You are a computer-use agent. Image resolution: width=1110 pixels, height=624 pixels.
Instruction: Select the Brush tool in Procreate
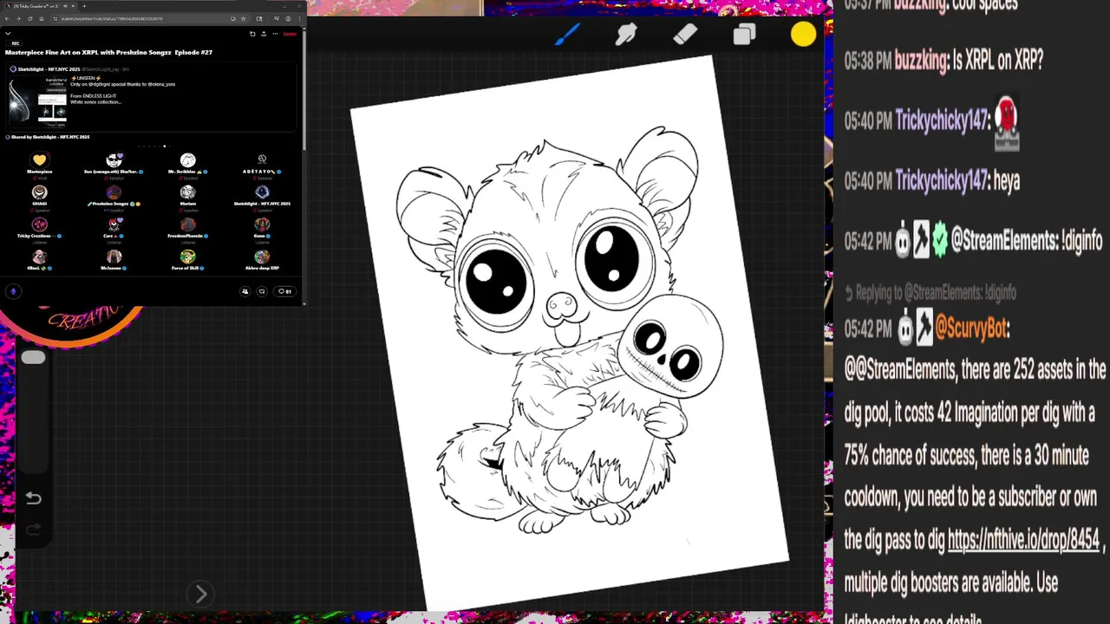[x=567, y=35]
